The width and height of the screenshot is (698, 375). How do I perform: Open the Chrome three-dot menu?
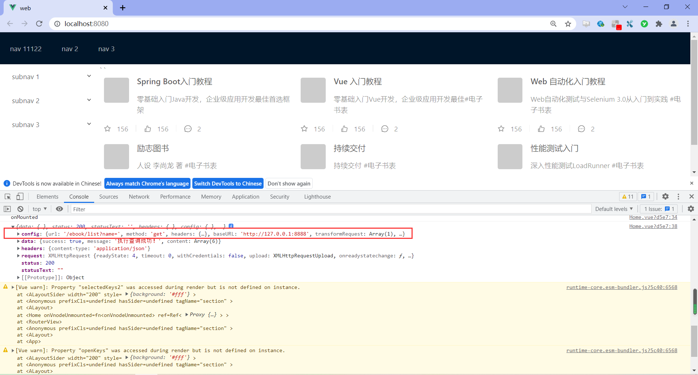point(688,24)
